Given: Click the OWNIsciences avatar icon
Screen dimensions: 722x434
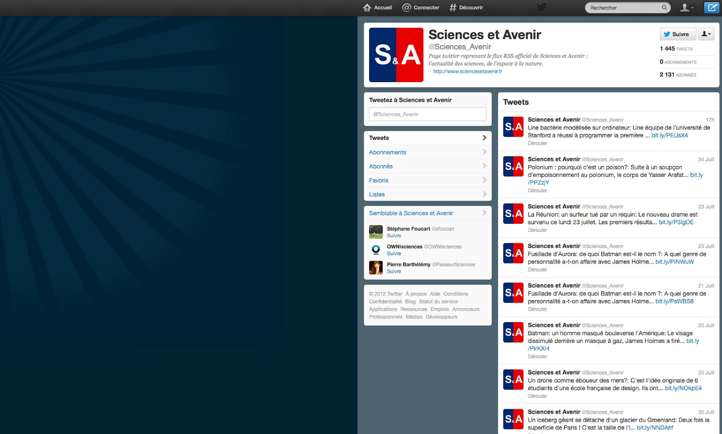Looking at the screenshot, I should (376, 249).
